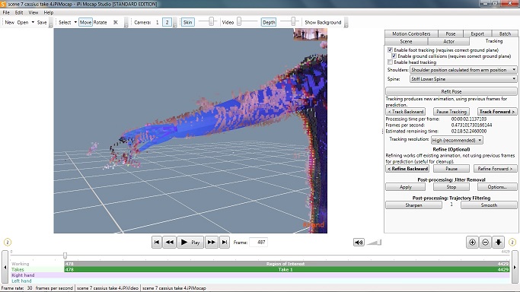Jump to the first frame
Viewport: 520px width, 292px height.
[x=157, y=243]
